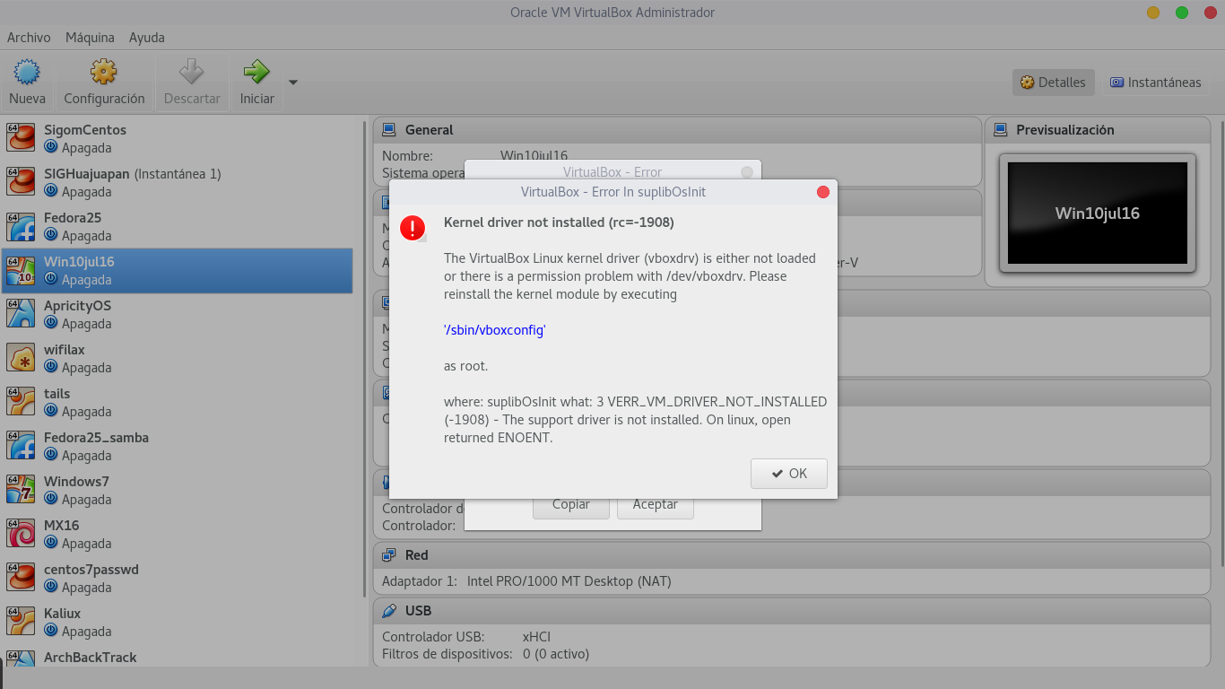Screen dimensions: 1225x689
Task: Switch to Detalles view
Action: (x=1053, y=83)
